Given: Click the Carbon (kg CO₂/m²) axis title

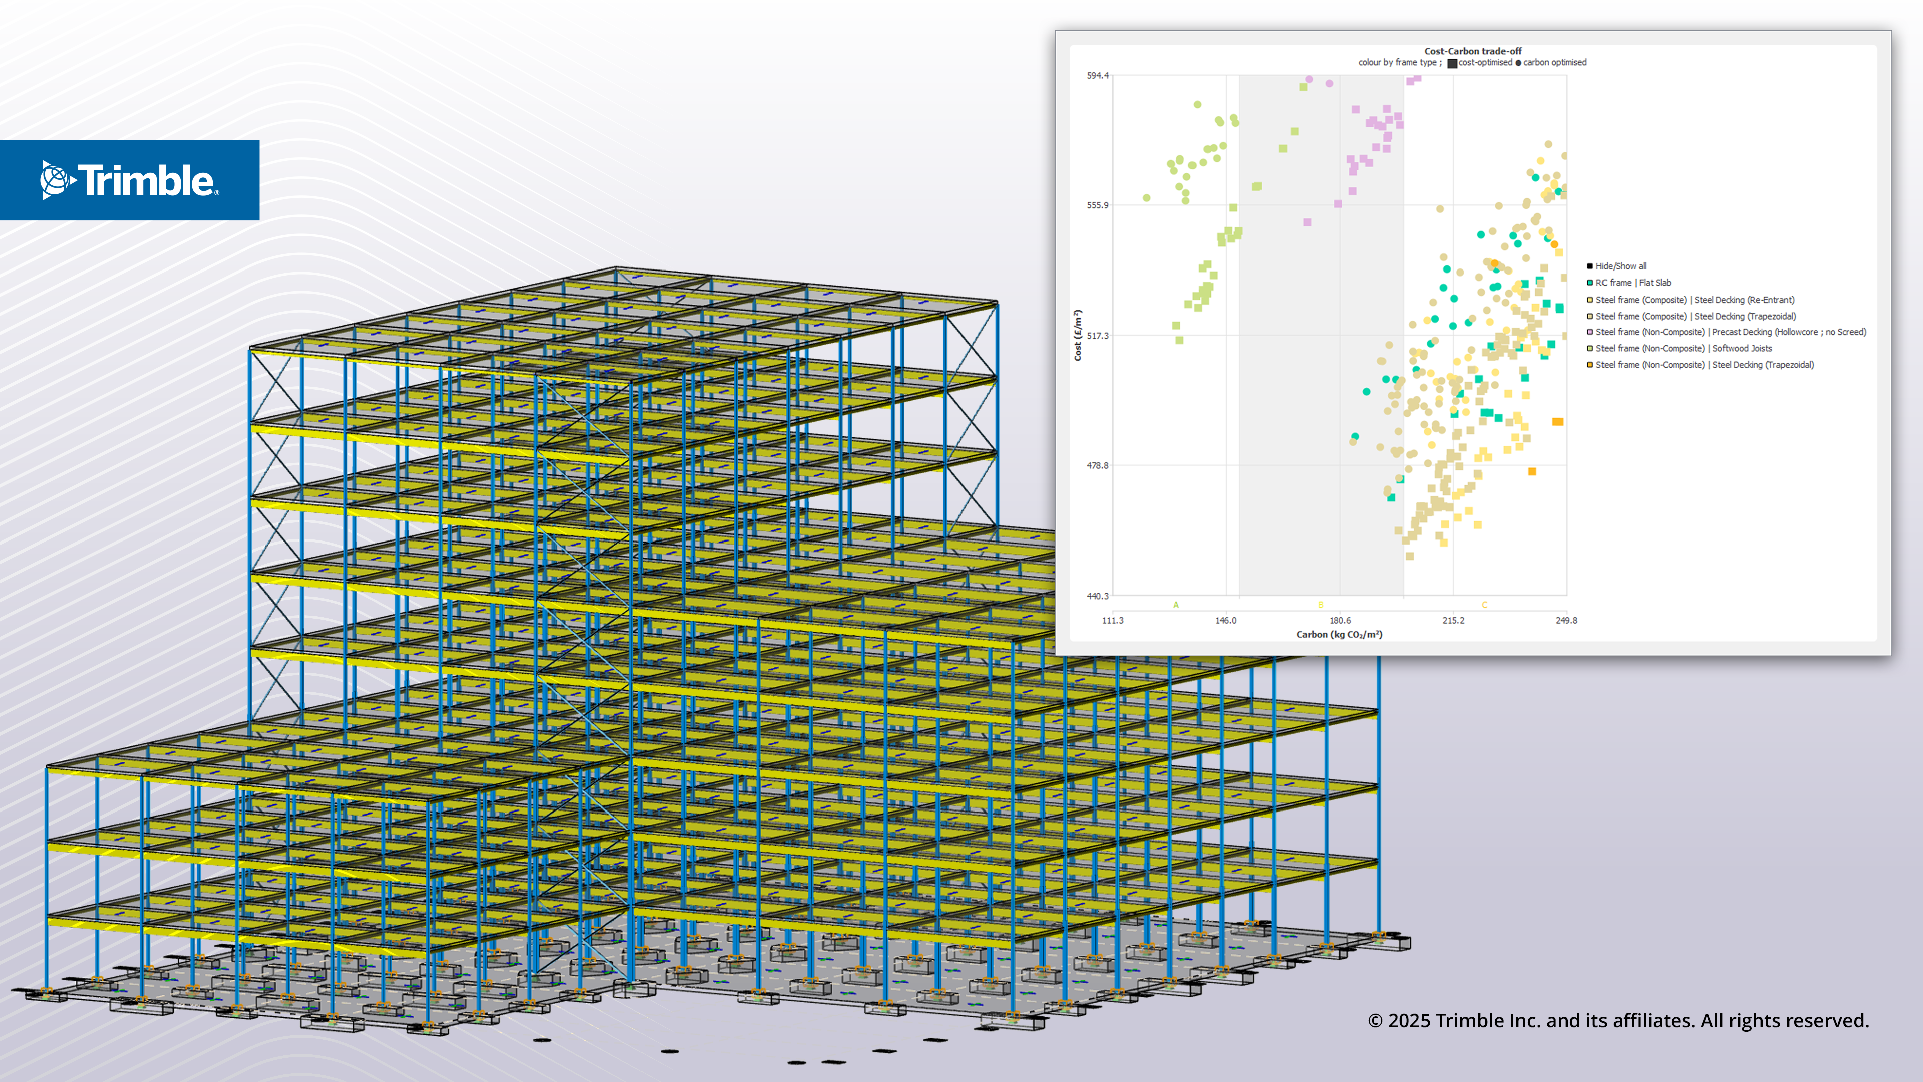Looking at the screenshot, I should coord(1339,635).
